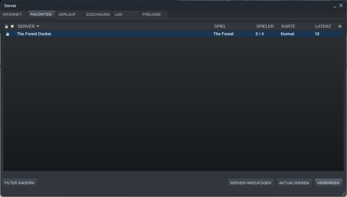Switch to the INTERNET tab

tap(14, 15)
